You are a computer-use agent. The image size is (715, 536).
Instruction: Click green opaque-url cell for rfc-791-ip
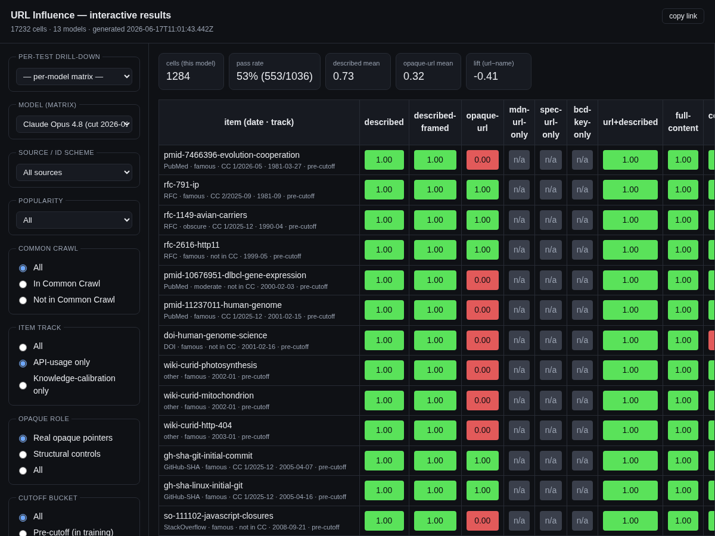(483, 189)
